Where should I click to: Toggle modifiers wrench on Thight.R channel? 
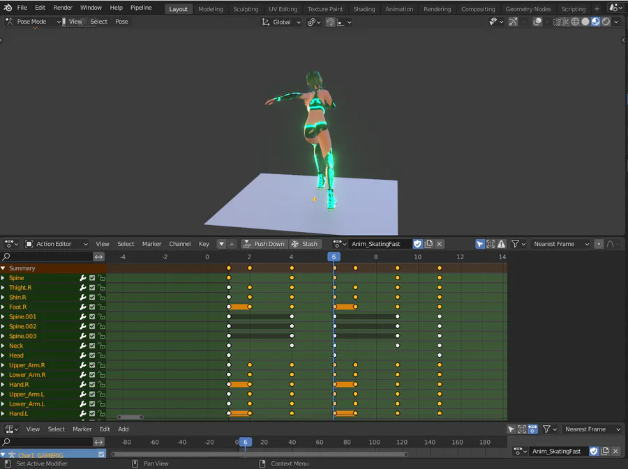(x=83, y=288)
